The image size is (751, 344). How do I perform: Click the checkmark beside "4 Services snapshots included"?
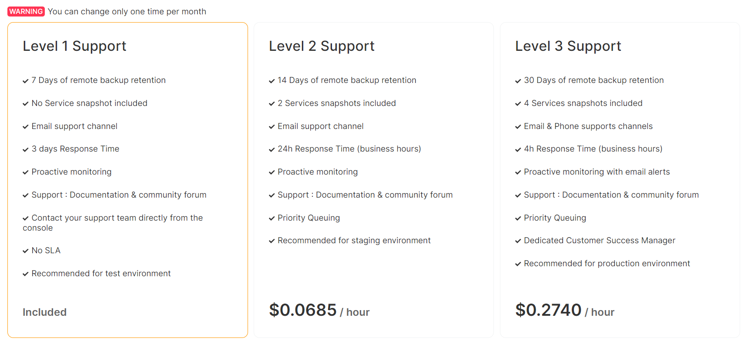click(518, 104)
